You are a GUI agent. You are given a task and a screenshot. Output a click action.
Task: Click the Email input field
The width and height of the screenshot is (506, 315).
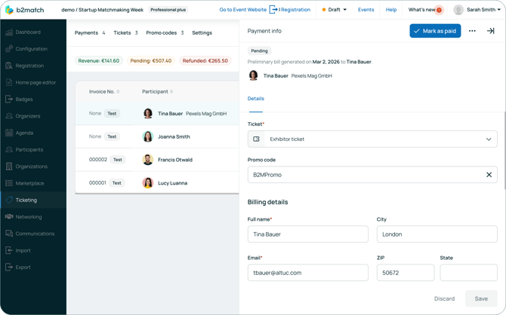[x=308, y=273]
